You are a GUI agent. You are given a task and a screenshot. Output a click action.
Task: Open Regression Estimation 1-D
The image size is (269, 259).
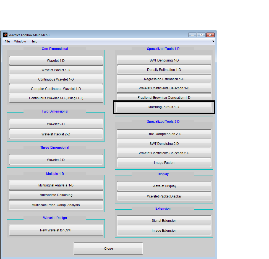tap(164, 79)
